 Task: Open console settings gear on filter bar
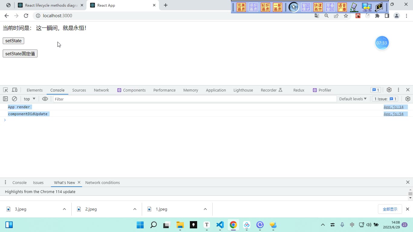[x=408, y=99]
